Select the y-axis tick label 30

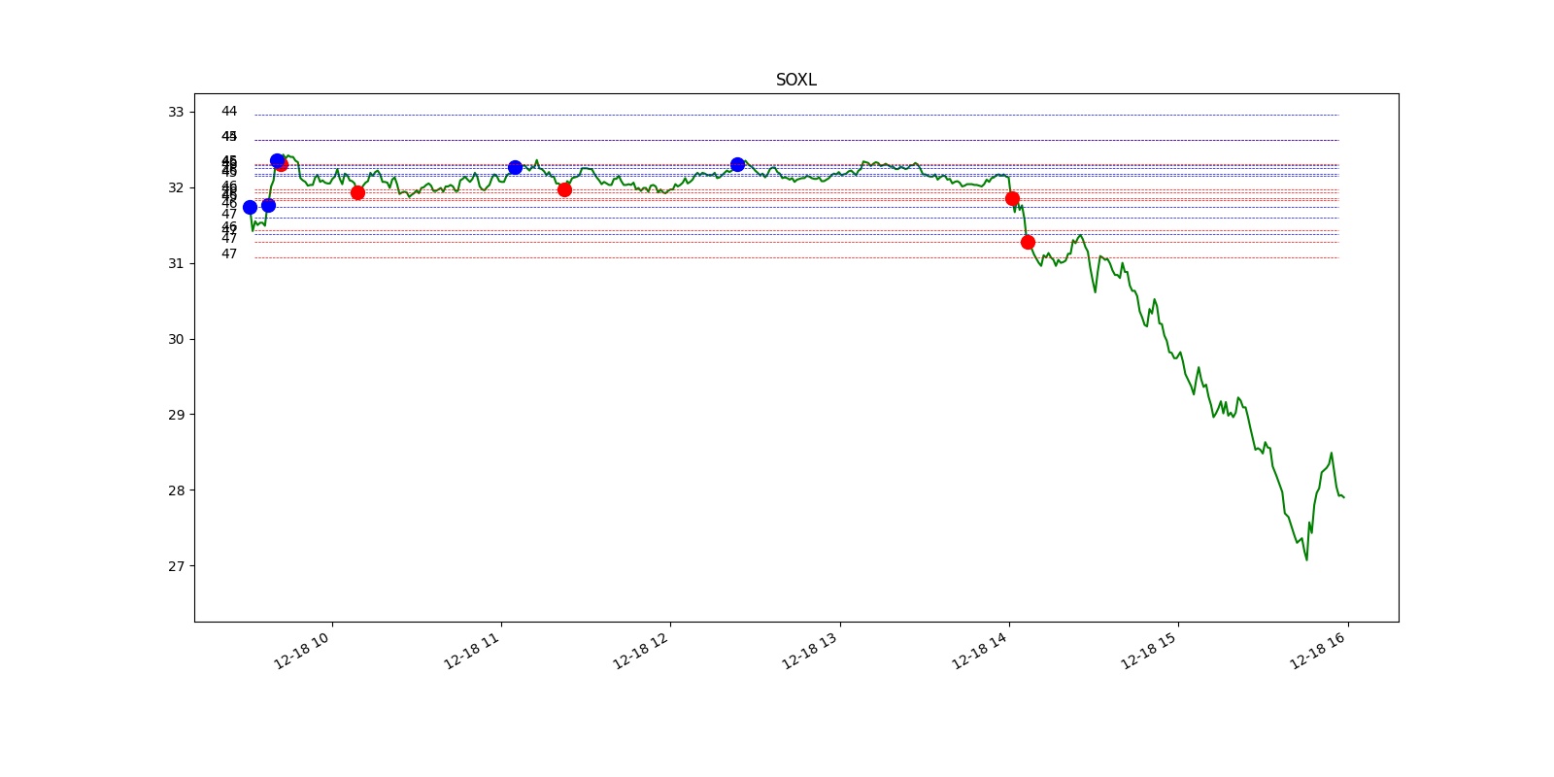pyautogui.click(x=176, y=339)
